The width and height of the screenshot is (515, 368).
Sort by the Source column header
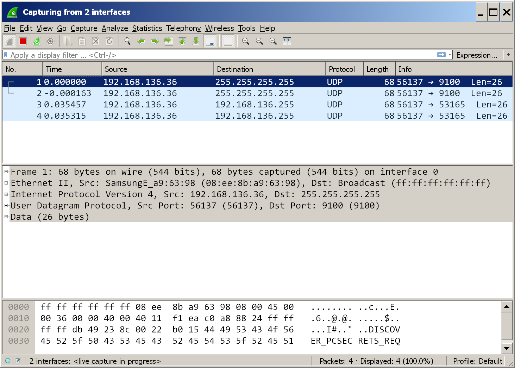point(158,69)
